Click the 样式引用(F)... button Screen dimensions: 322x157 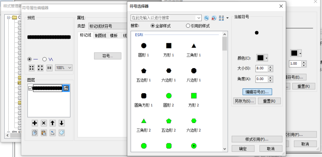[257, 139]
